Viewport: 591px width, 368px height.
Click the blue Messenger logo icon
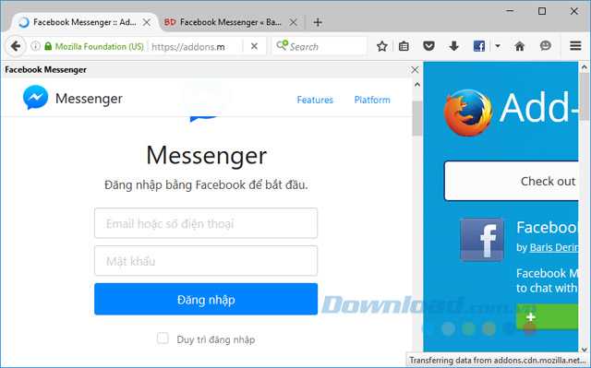[35, 98]
